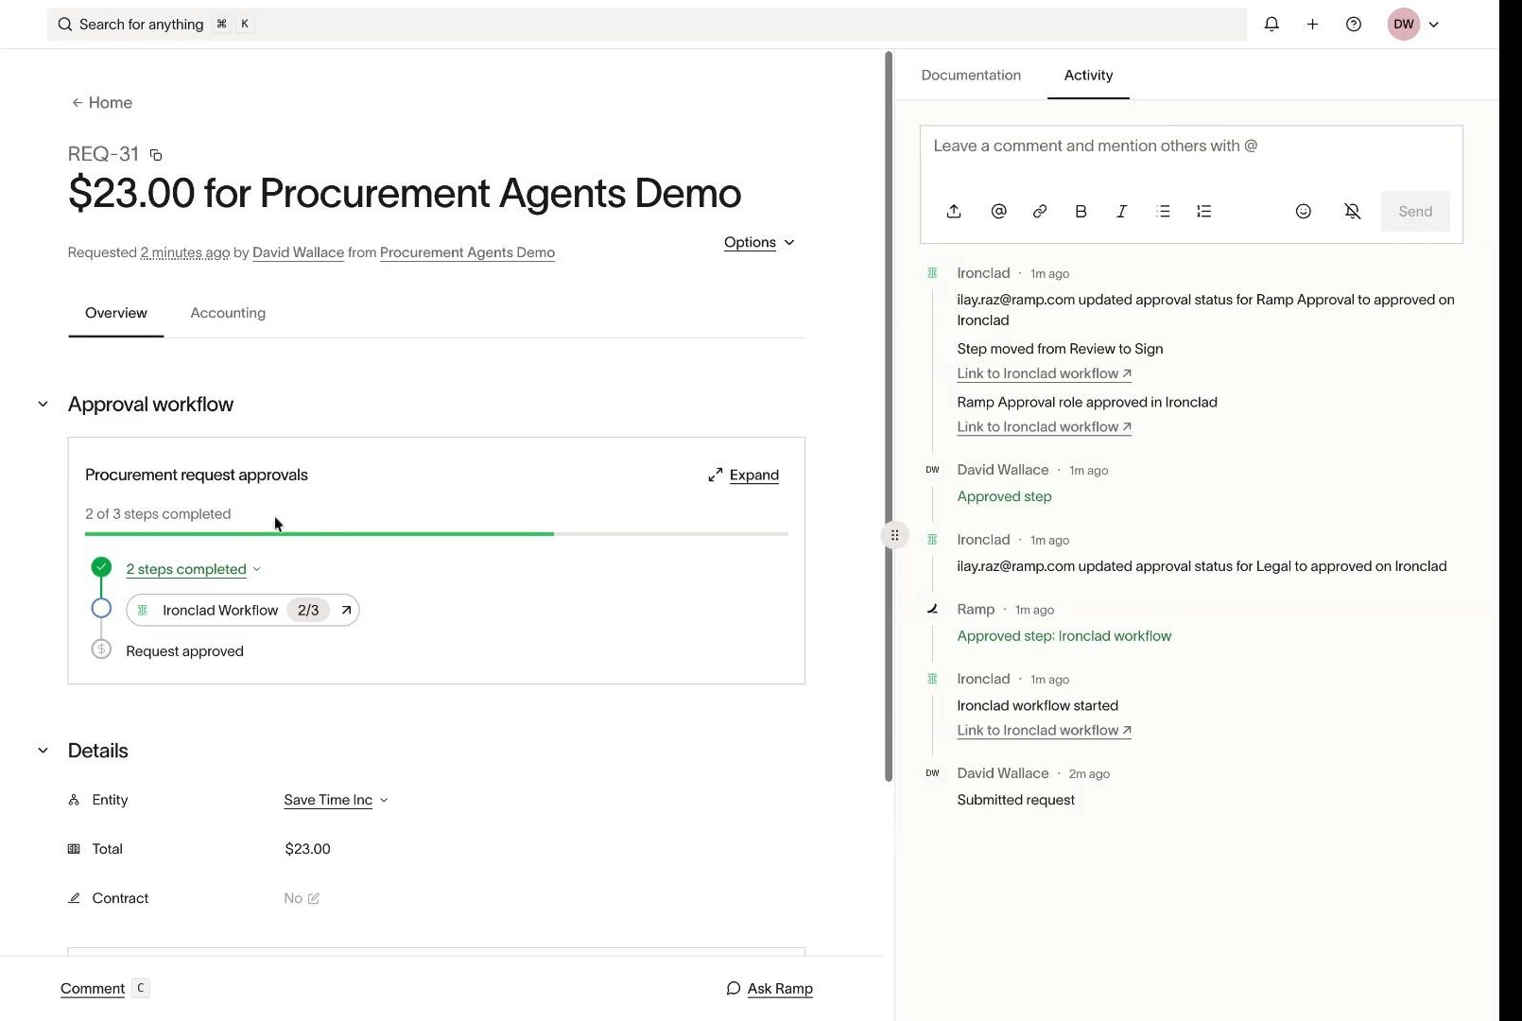Click the Total row icon
Viewport: 1522px width, 1021px height.
click(x=74, y=849)
